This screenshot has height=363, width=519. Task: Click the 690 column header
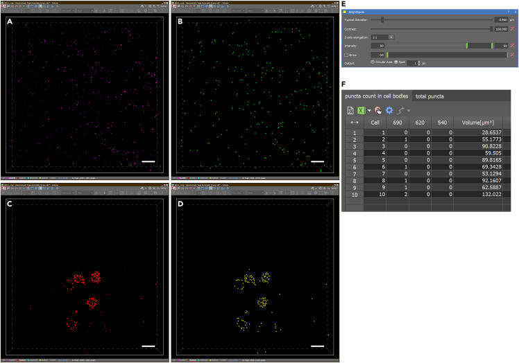(398, 123)
